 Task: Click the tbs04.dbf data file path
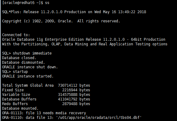point(99,118)
